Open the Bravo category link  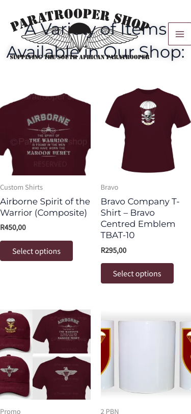click(110, 187)
